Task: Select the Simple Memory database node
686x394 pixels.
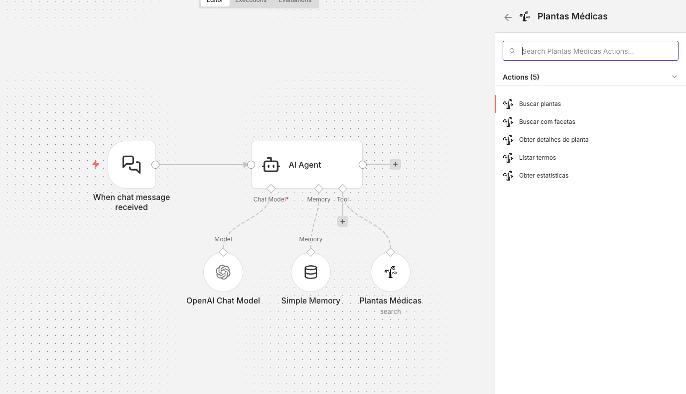Action: coord(311,272)
